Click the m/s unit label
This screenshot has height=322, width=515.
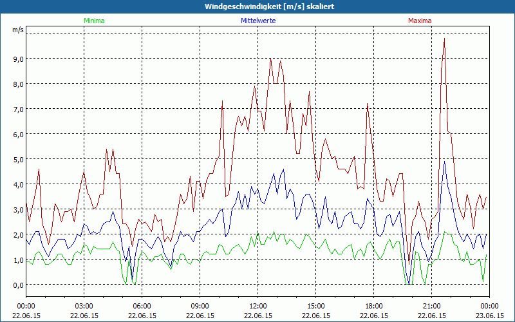pyautogui.click(x=18, y=30)
